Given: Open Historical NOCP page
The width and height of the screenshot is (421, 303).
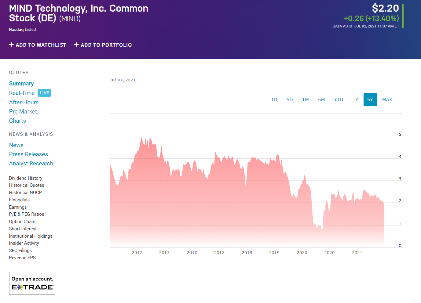Looking at the screenshot, I should (25, 193).
